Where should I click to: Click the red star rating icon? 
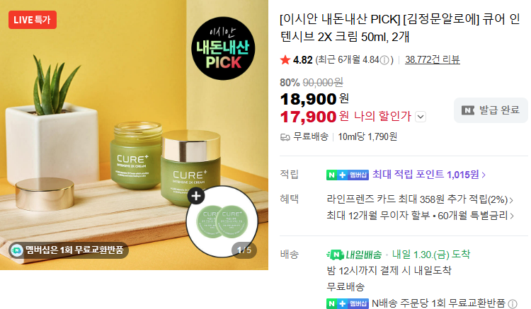[x=285, y=60]
